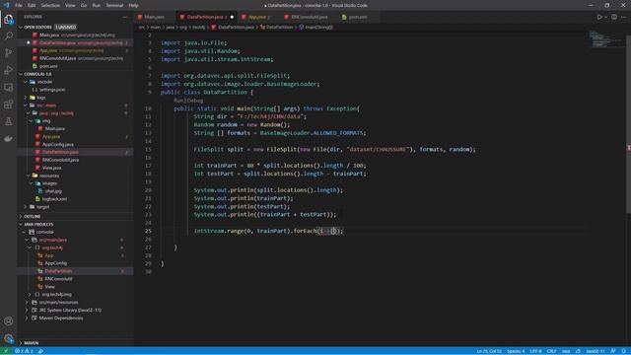Click the Run Java play icon in editor toolbar
This screenshot has width=631, height=355.
(599, 17)
